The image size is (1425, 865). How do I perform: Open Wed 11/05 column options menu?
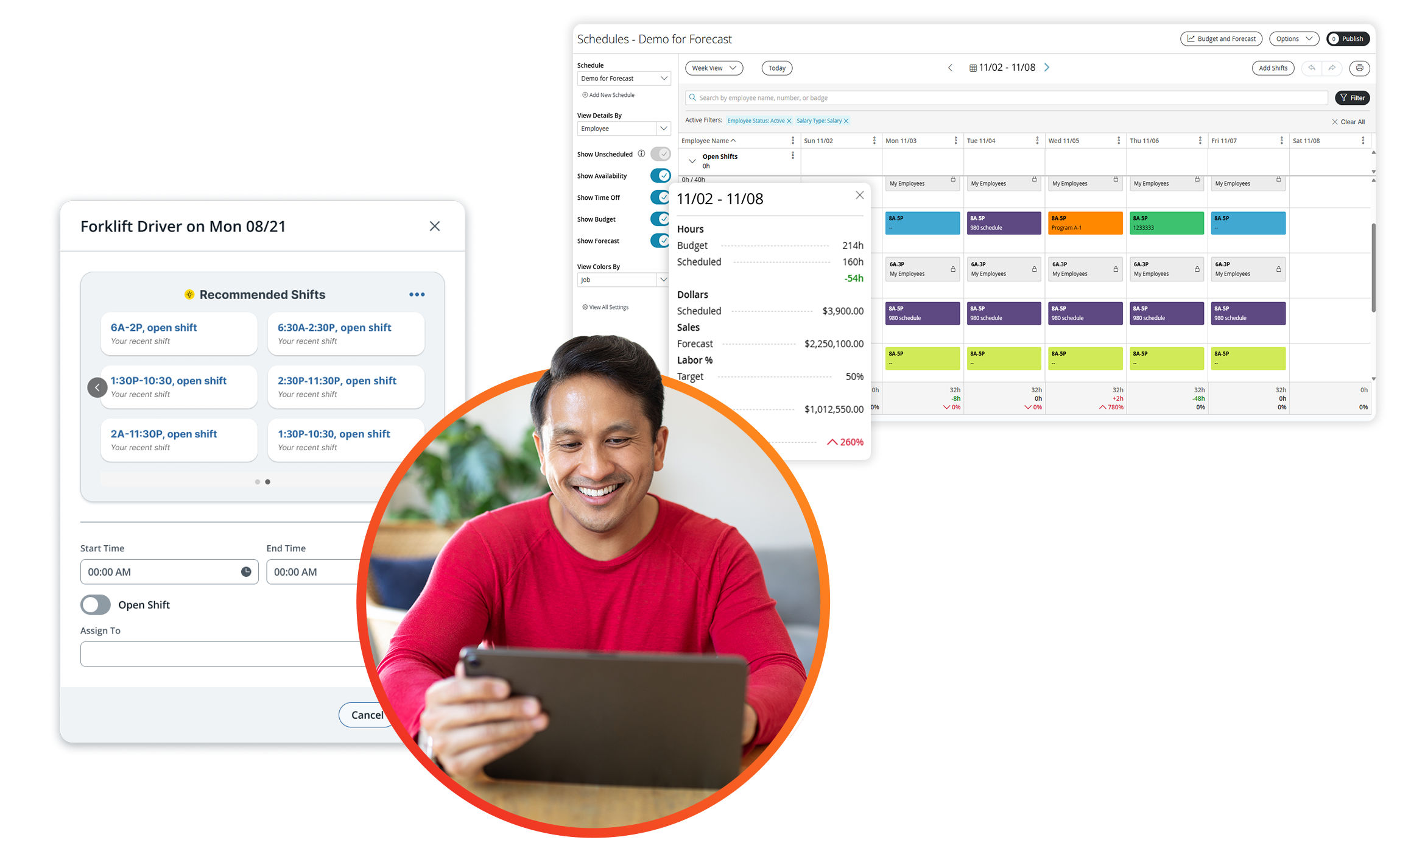(1119, 141)
